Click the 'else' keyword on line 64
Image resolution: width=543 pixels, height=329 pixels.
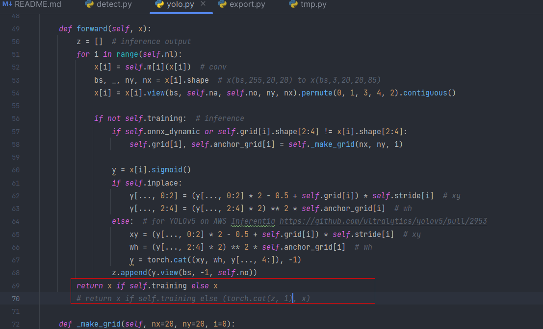pyautogui.click(x=121, y=221)
